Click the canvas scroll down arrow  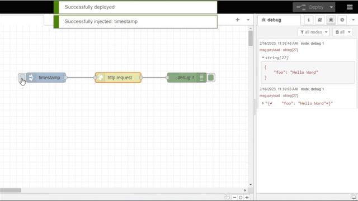point(251,184)
